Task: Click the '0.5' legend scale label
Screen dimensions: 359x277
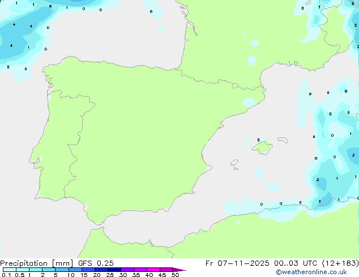Action: (x=20, y=275)
